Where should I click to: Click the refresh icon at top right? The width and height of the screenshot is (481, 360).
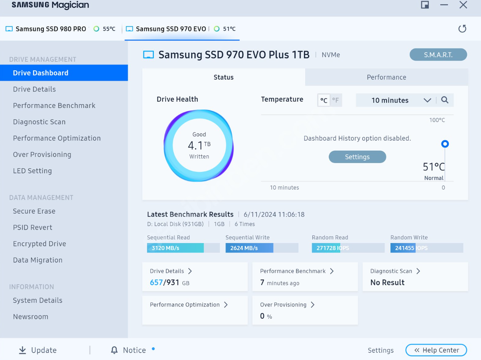[462, 29]
